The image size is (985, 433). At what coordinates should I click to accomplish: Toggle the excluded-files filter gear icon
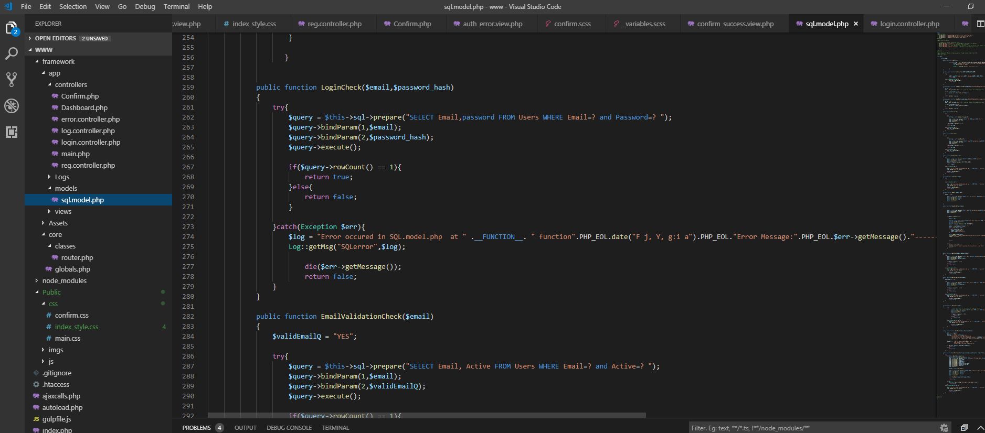[x=944, y=428]
